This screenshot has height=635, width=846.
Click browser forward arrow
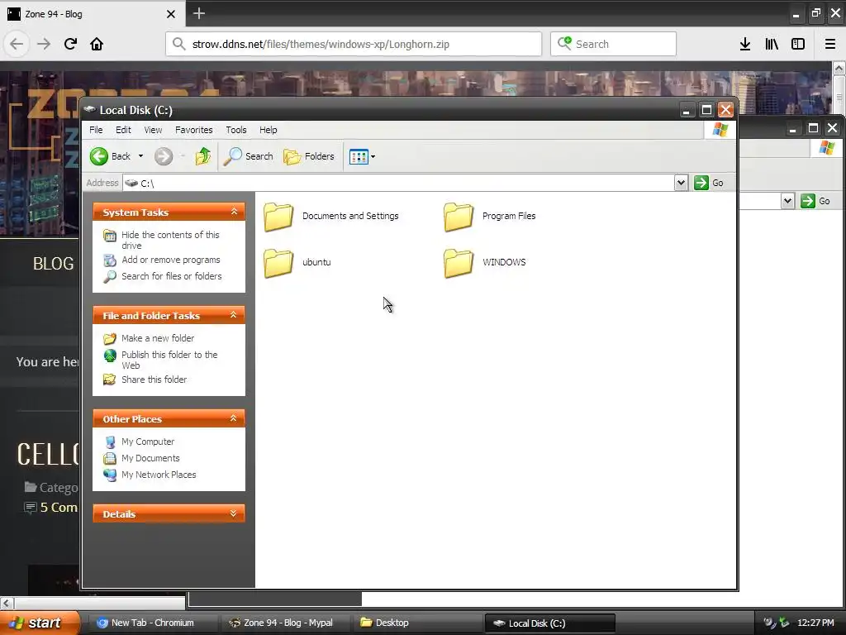tap(44, 45)
